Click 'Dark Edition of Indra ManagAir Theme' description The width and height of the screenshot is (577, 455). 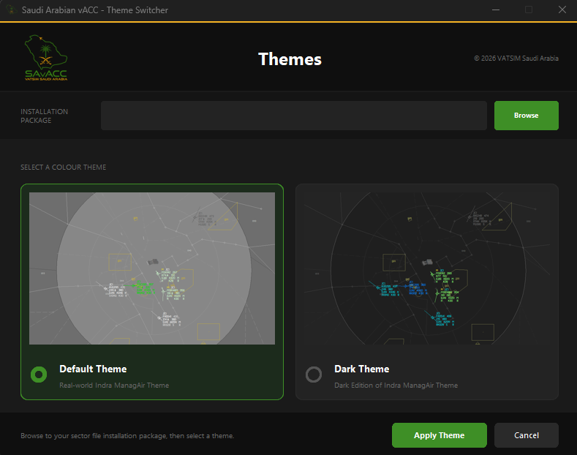pyautogui.click(x=396, y=385)
